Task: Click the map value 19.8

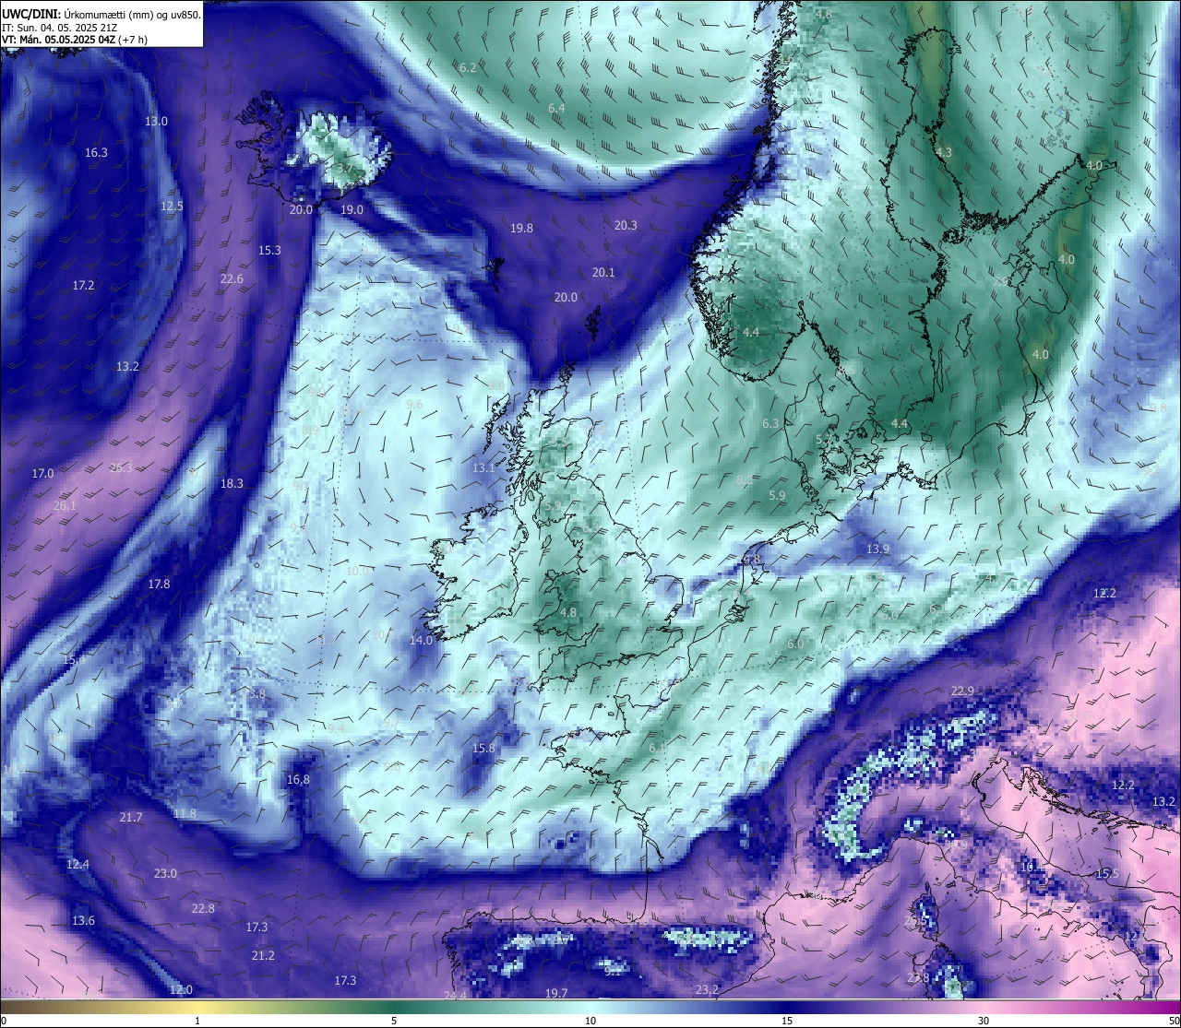Action: tap(521, 229)
